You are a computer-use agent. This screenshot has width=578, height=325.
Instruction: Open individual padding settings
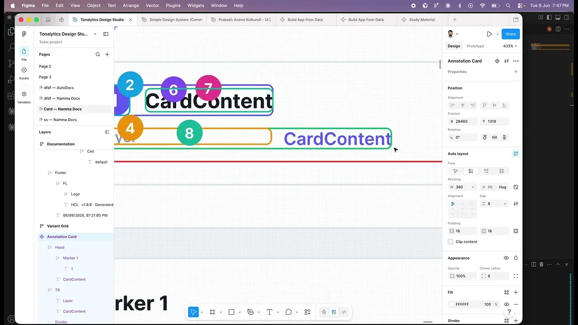516,231
